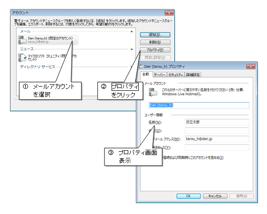Click the 名前(N): label

(x=155, y=122)
